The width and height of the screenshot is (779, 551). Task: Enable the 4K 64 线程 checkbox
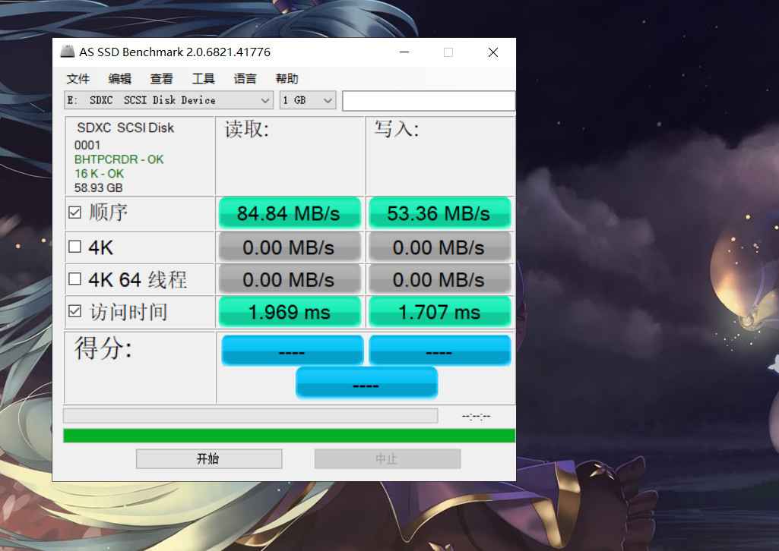click(74, 279)
